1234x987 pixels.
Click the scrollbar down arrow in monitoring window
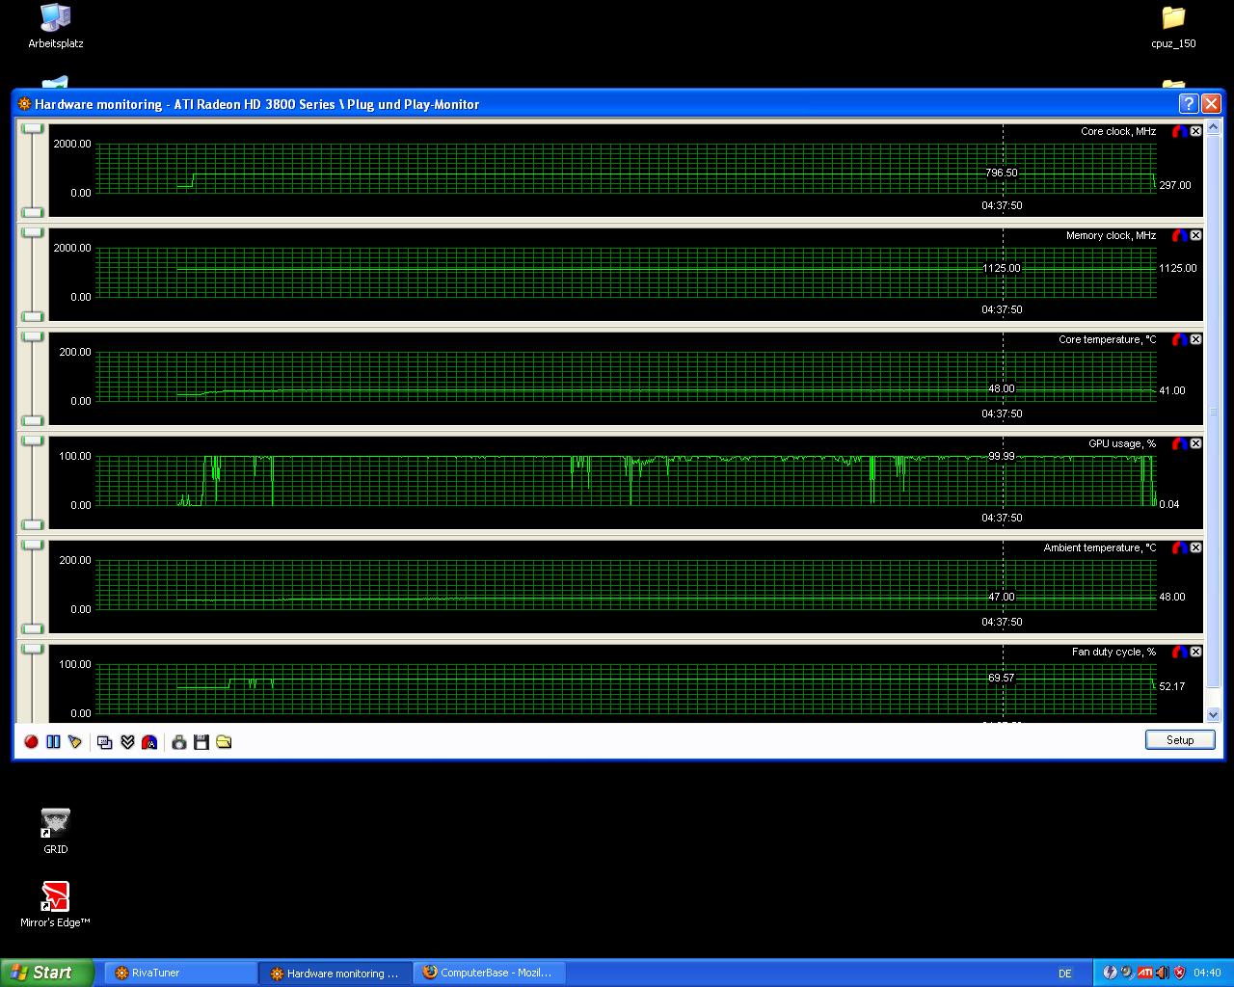tap(1213, 715)
